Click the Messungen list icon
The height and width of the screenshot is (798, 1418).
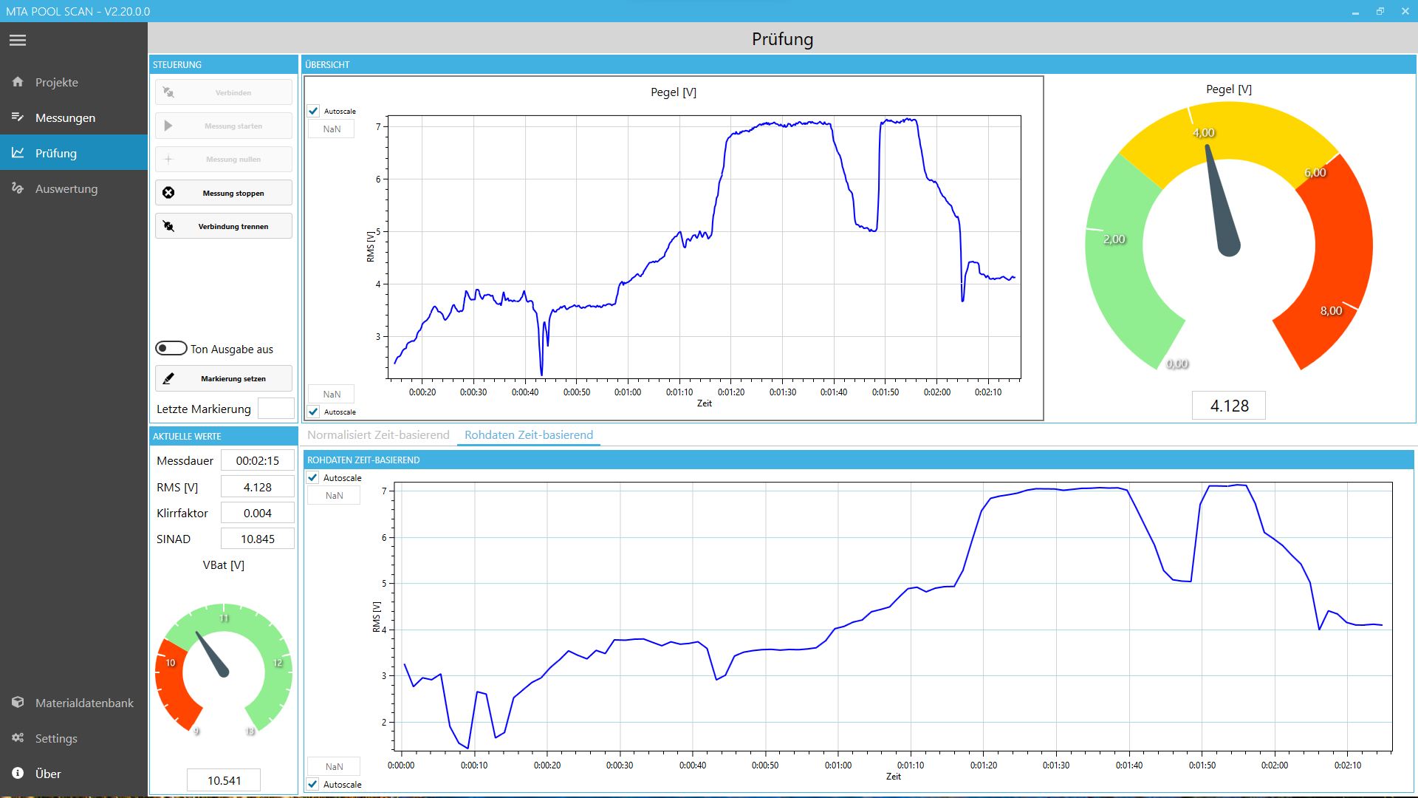tap(18, 117)
